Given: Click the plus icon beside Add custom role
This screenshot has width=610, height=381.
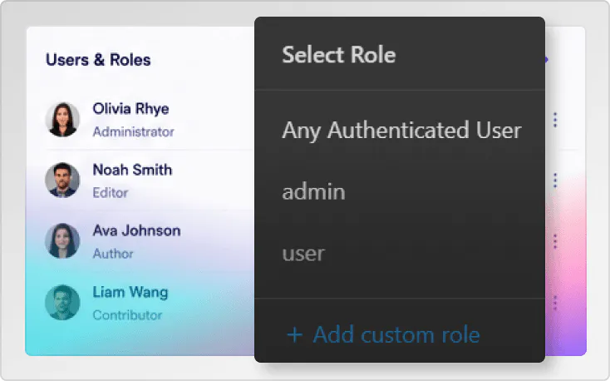Looking at the screenshot, I should point(294,335).
